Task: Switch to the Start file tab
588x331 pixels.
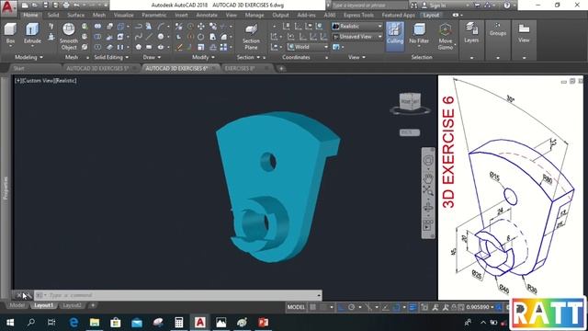Action: (18, 68)
